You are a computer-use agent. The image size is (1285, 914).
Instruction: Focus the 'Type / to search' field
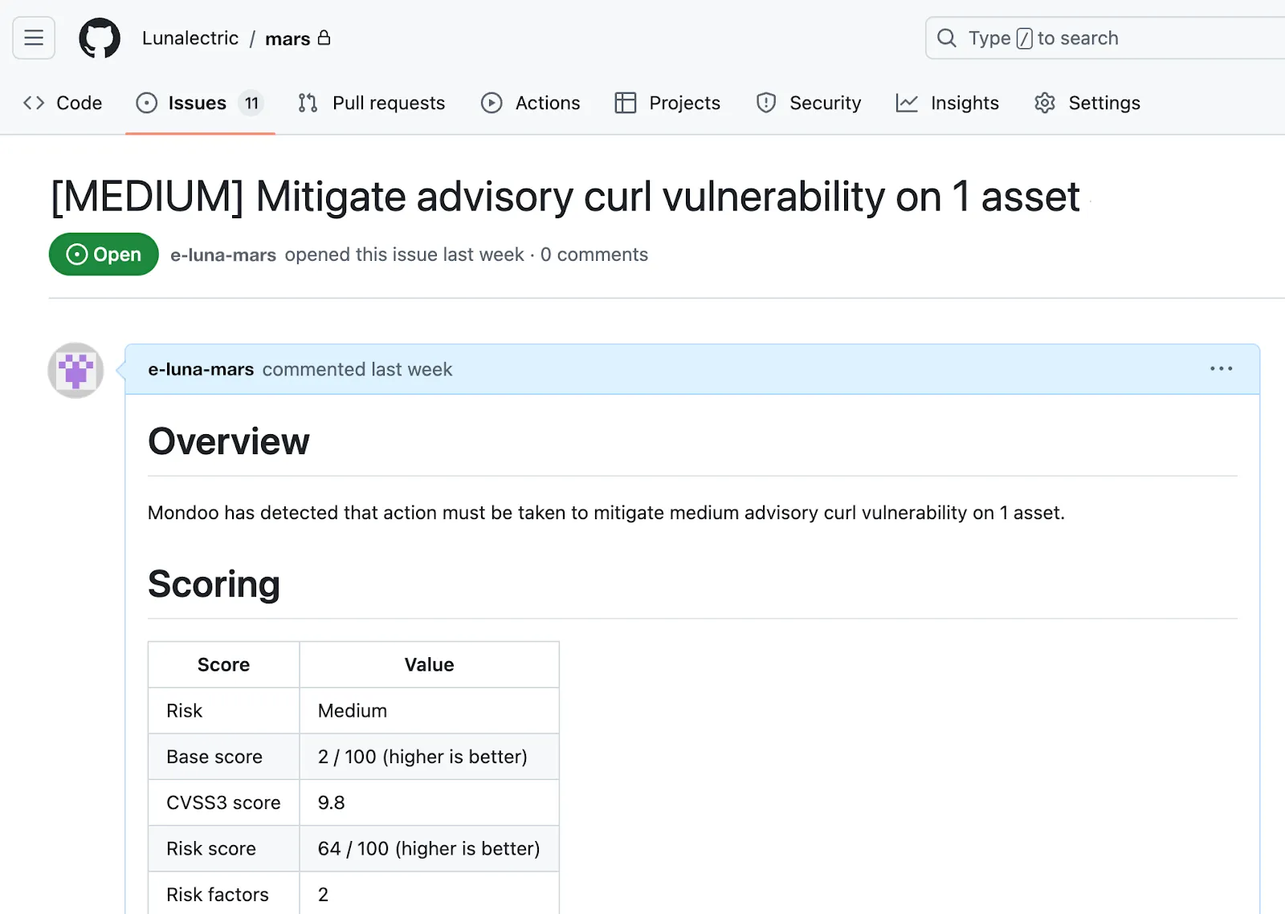coord(1105,38)
